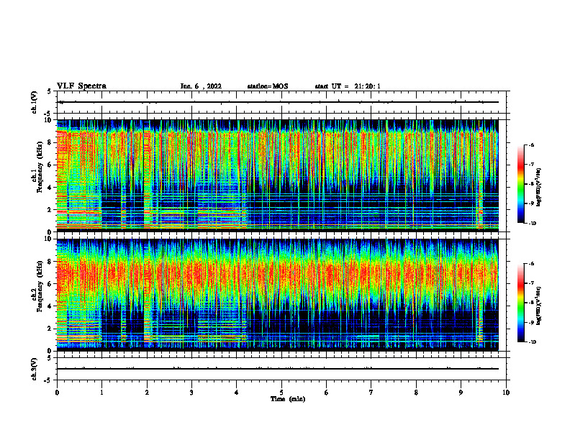Click the "7" tick on the time axis
This screenshot has height=440, width=570.
(371, 393)
